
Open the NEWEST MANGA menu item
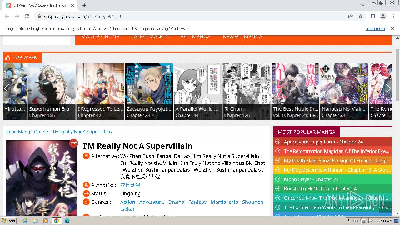point(242,37)
